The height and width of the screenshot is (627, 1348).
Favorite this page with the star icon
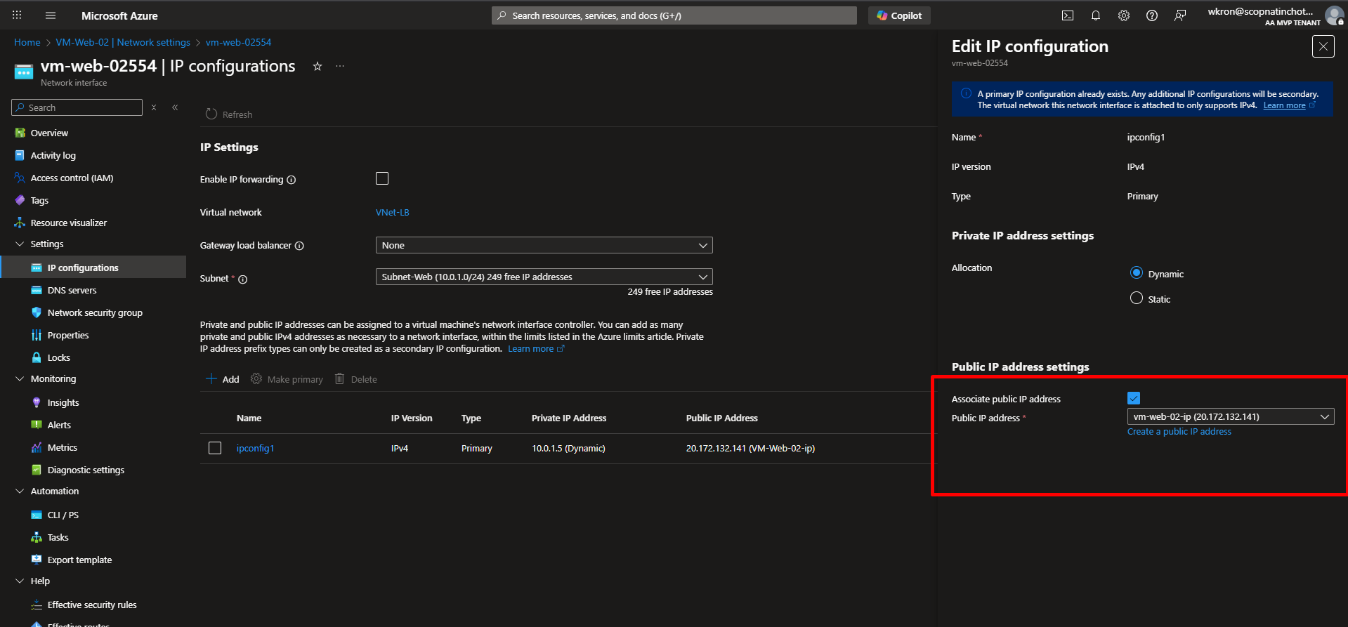click(318, 66)
